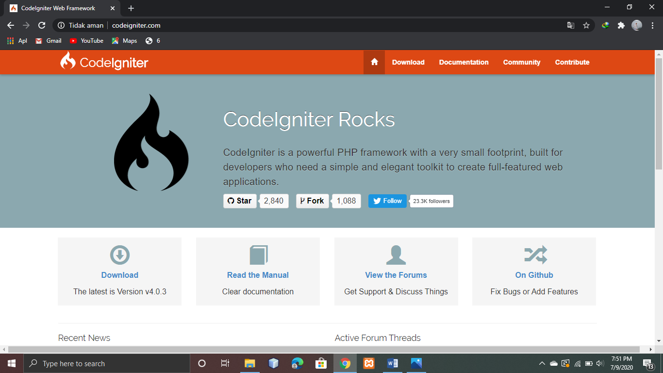
Task: Click the translate page icon
Action: coord(571,25)
